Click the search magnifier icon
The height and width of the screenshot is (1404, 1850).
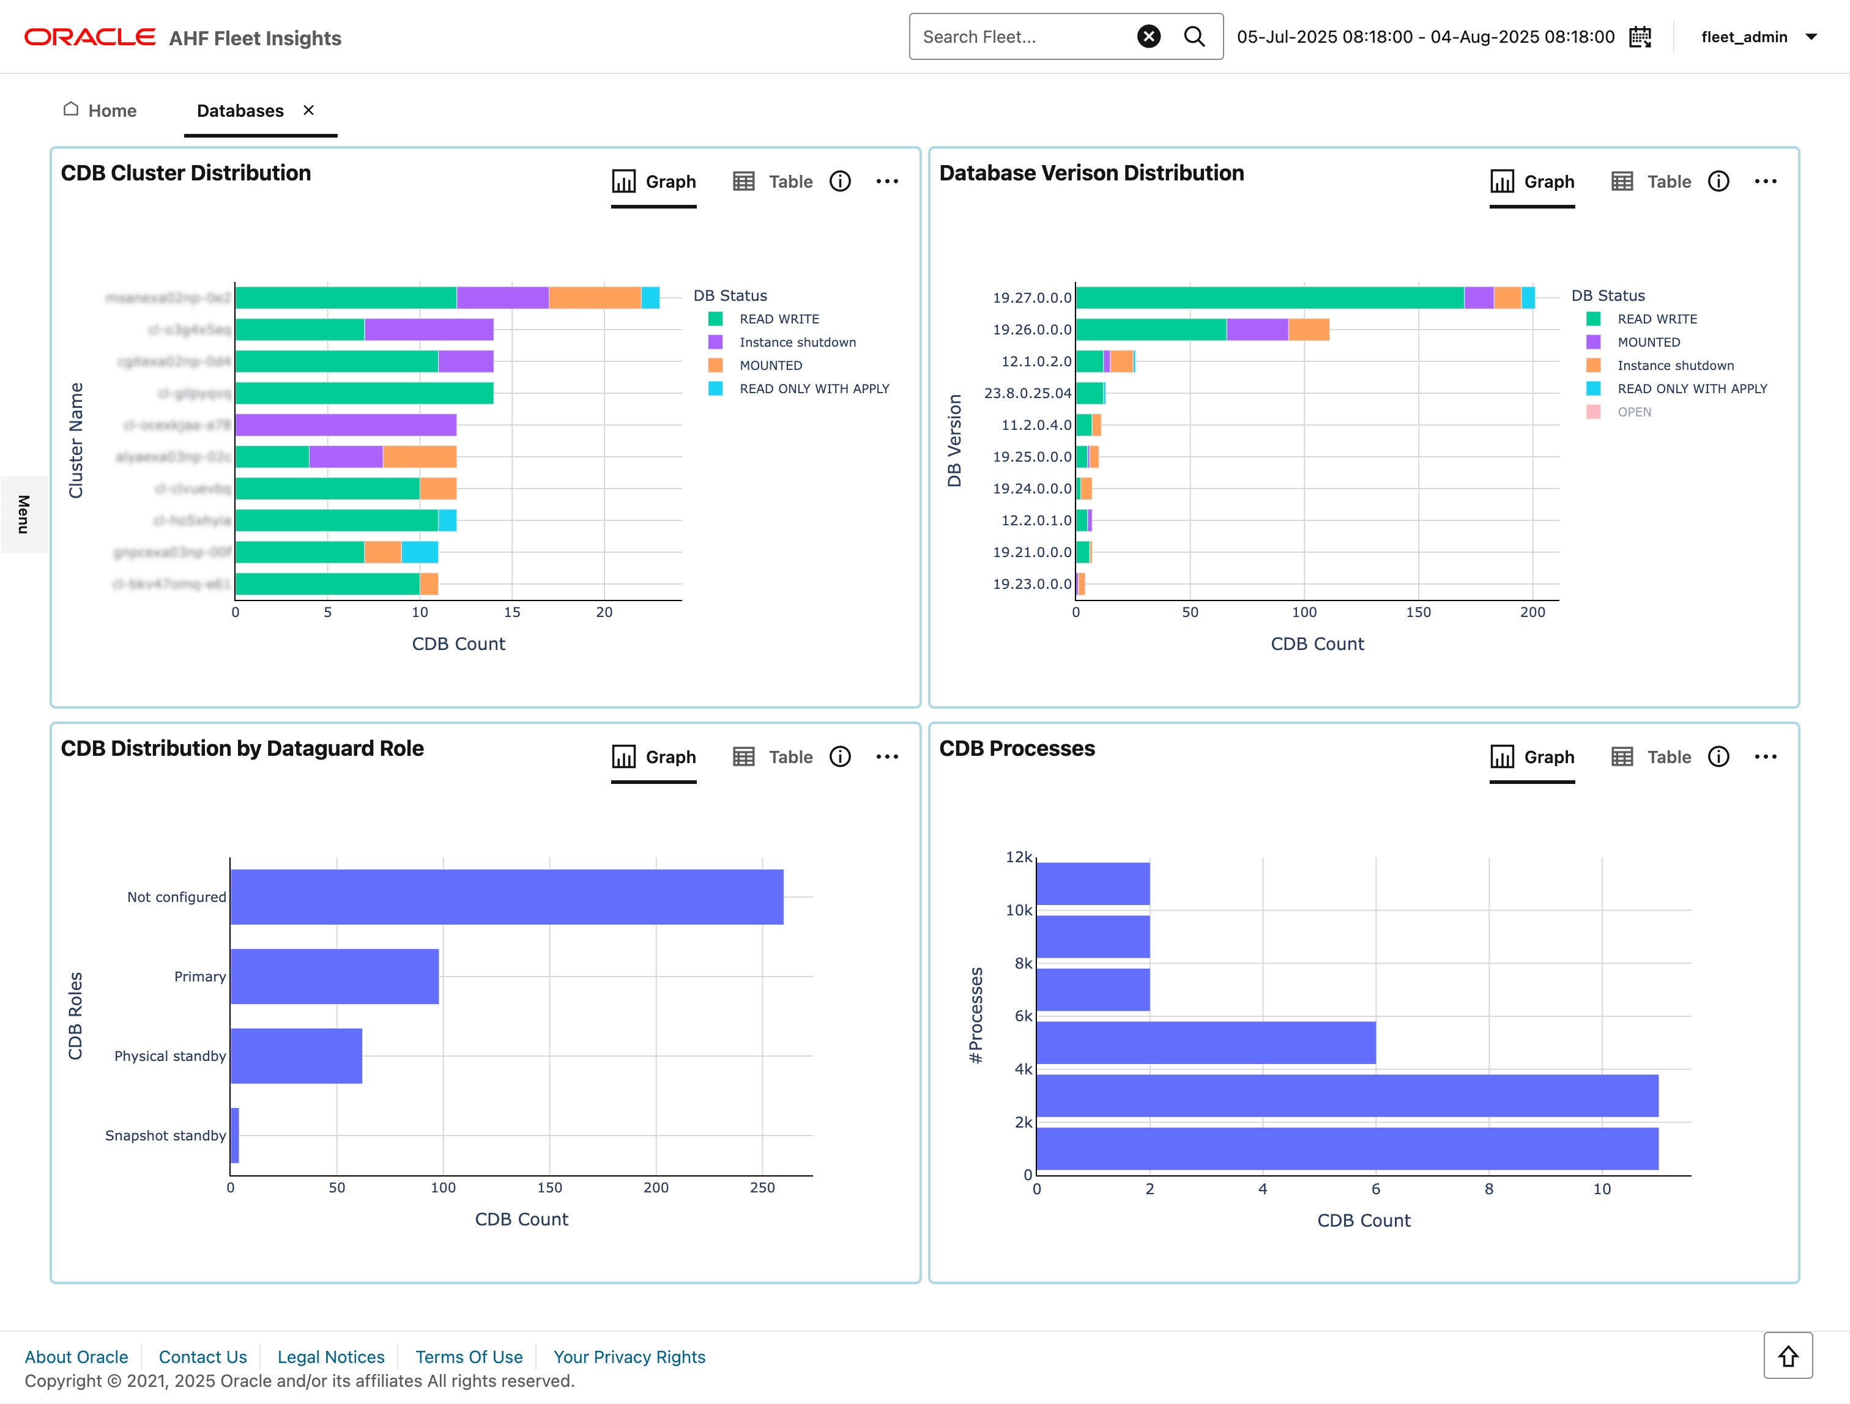(1194, 37)
